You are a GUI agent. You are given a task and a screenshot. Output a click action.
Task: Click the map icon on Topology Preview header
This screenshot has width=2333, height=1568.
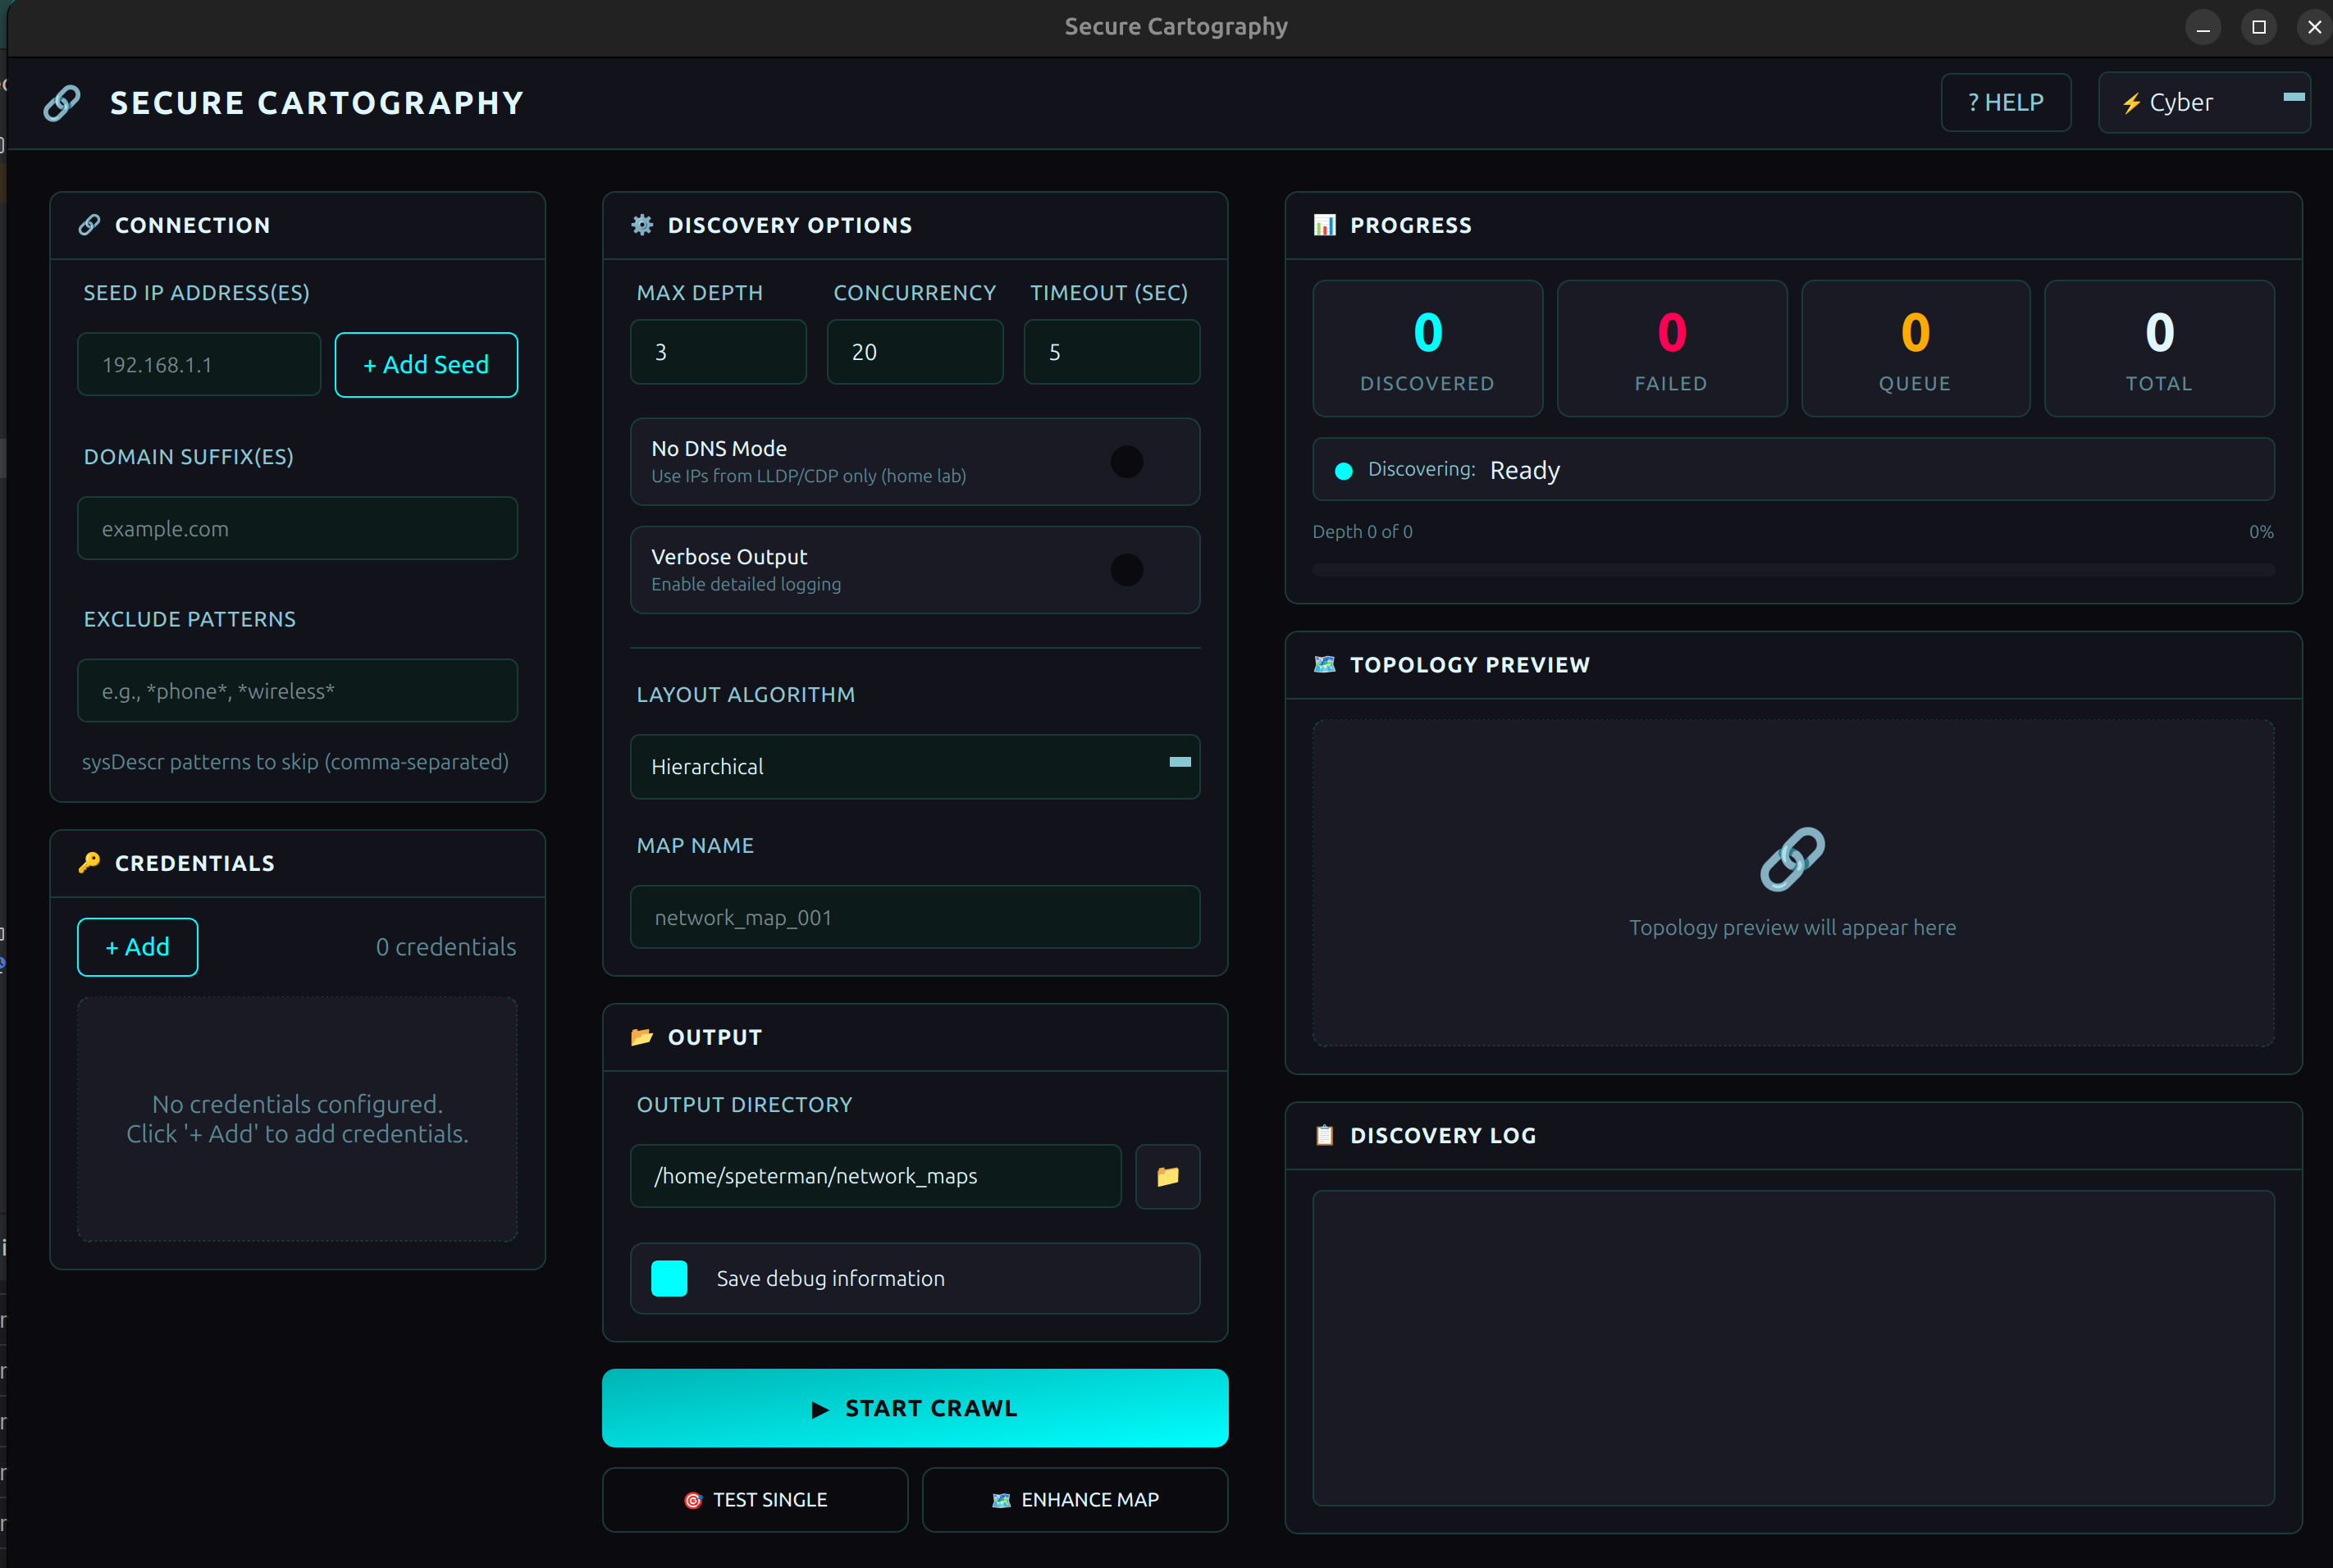click(x=1325, y=664)
